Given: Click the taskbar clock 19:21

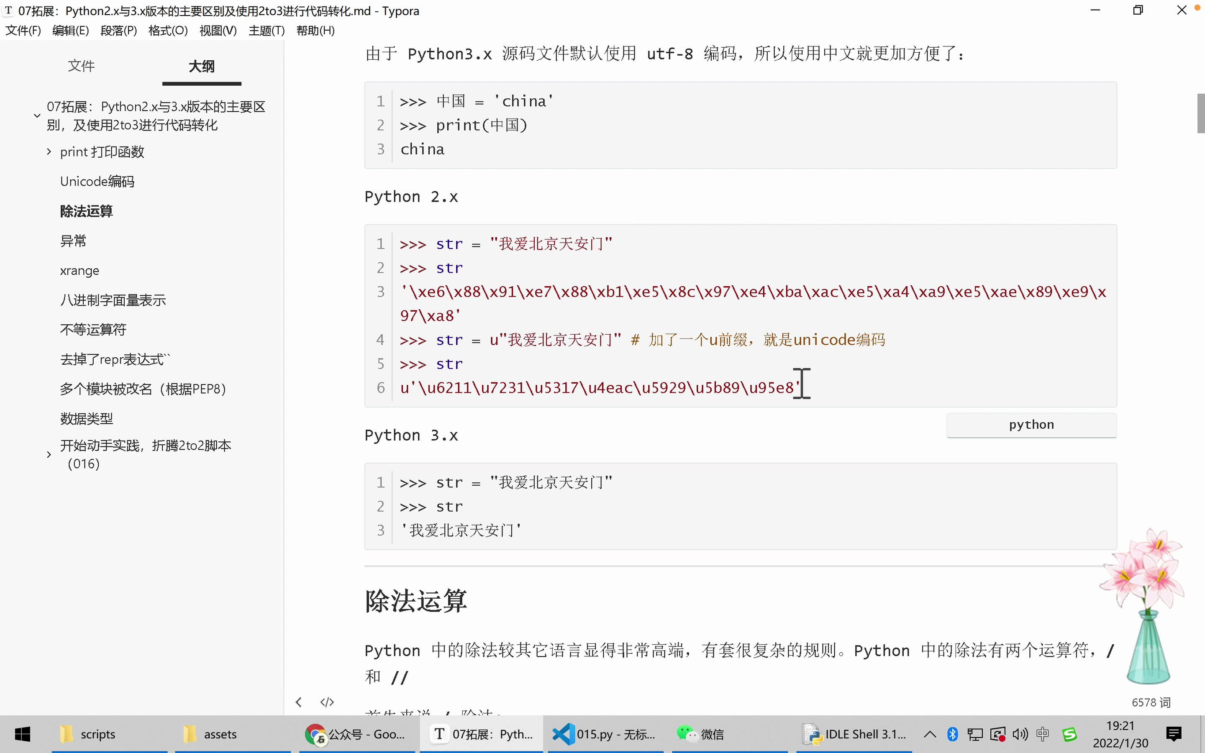Looking at the screenshot, I should pos(1120,726).
